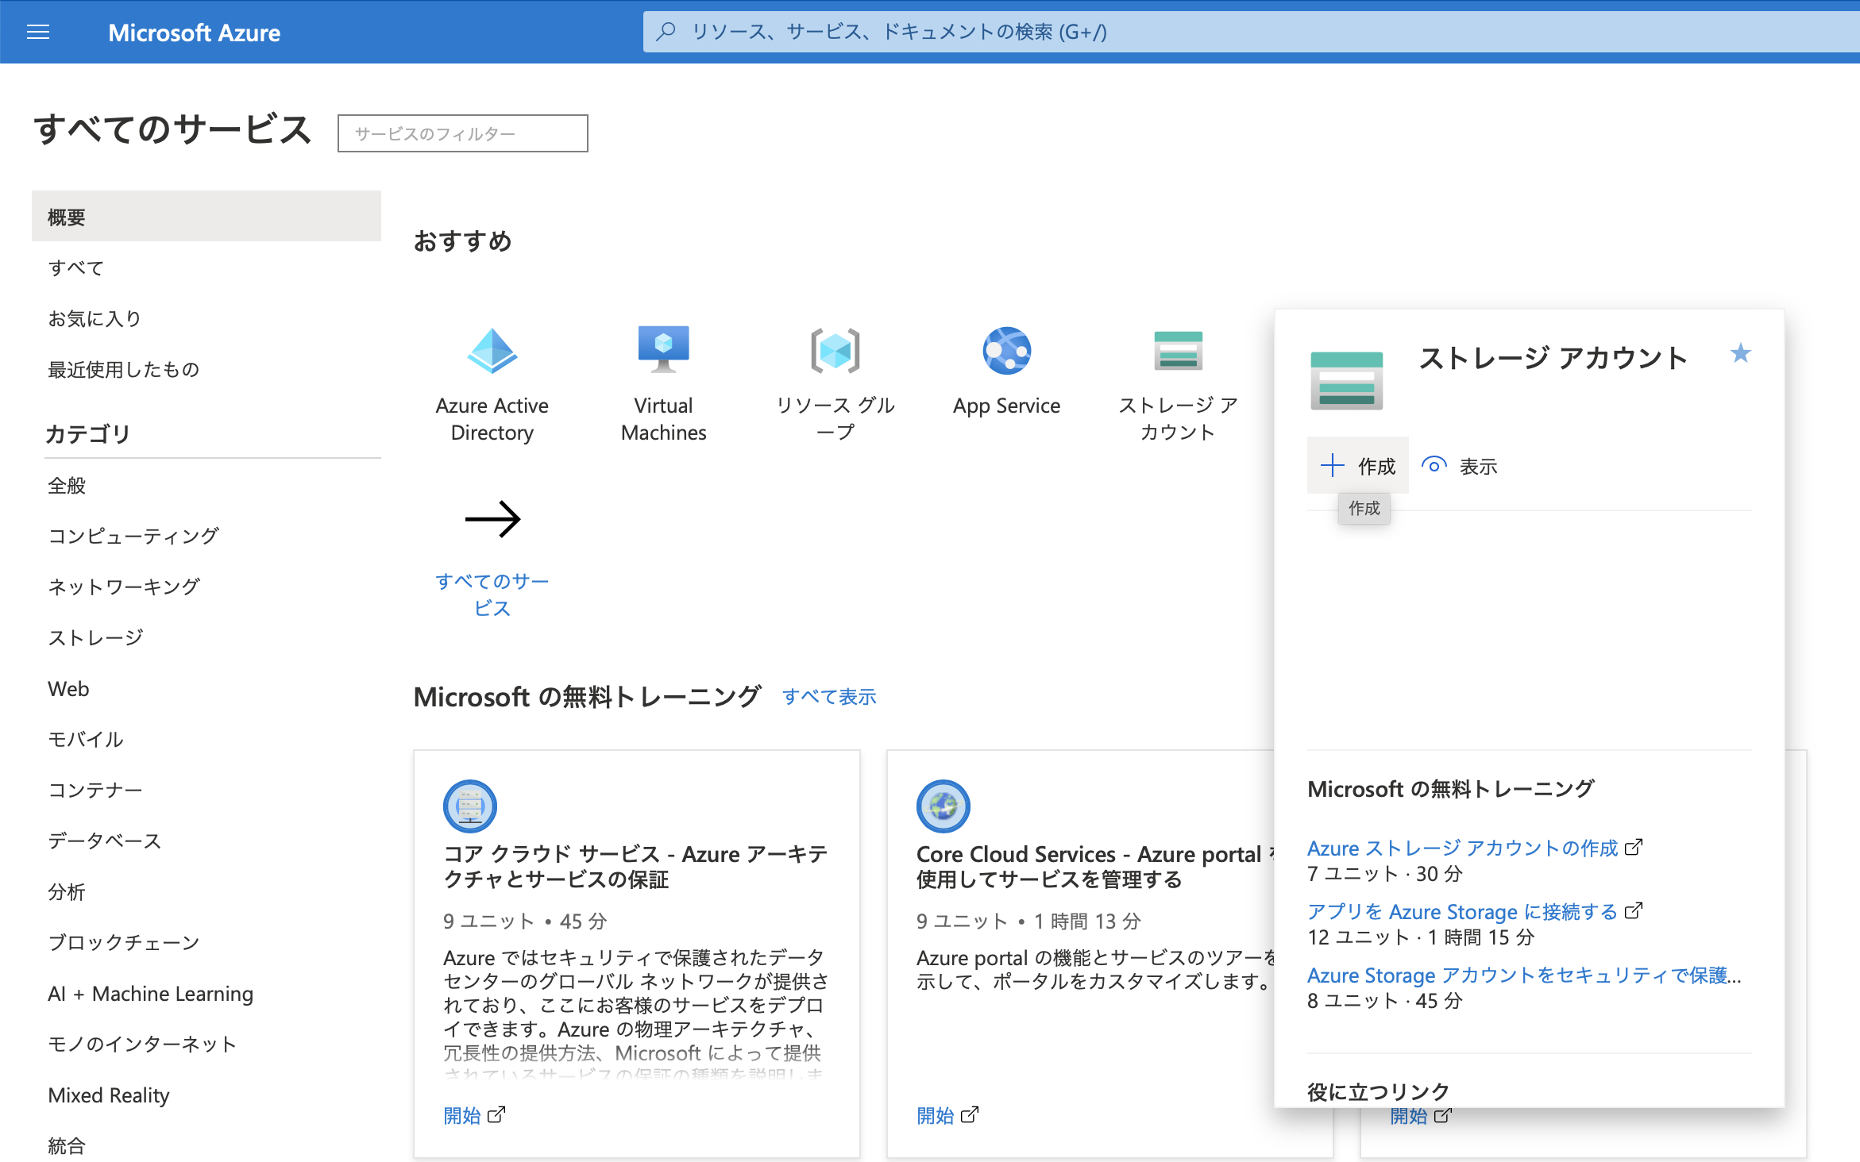Click the search box for リソース検索
This screenshot has height=1162, width=1860.
1112,32
